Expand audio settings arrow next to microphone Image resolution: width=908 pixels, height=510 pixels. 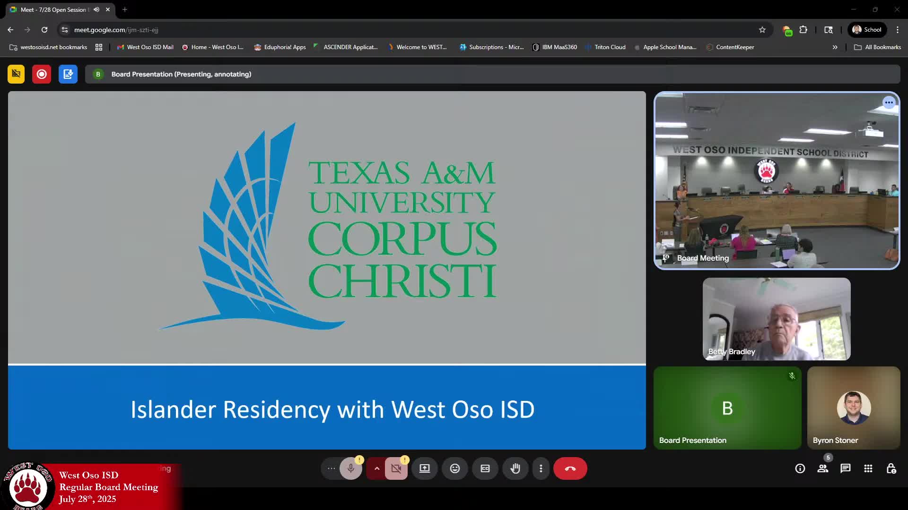377,468
